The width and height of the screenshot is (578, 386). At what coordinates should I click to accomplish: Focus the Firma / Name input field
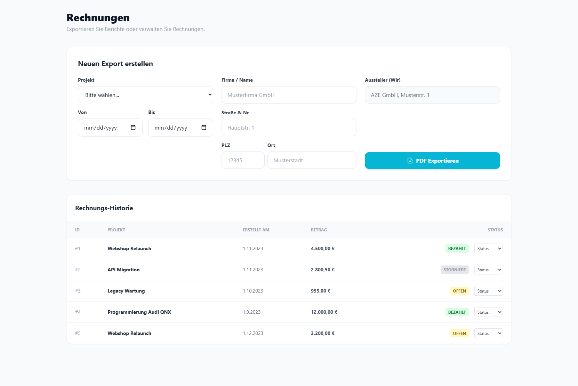tap(289, 95)
